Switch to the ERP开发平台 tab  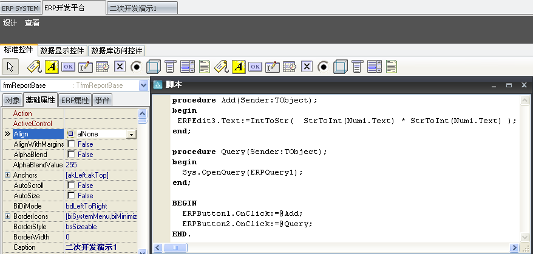pos(74,7)
